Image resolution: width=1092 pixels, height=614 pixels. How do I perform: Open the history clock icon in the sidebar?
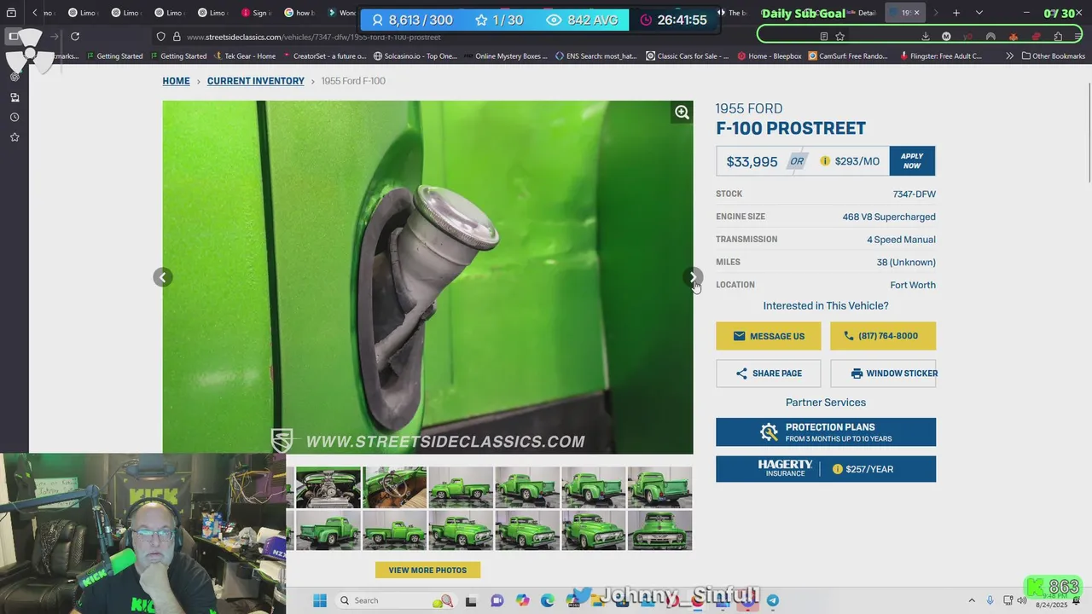15,117
